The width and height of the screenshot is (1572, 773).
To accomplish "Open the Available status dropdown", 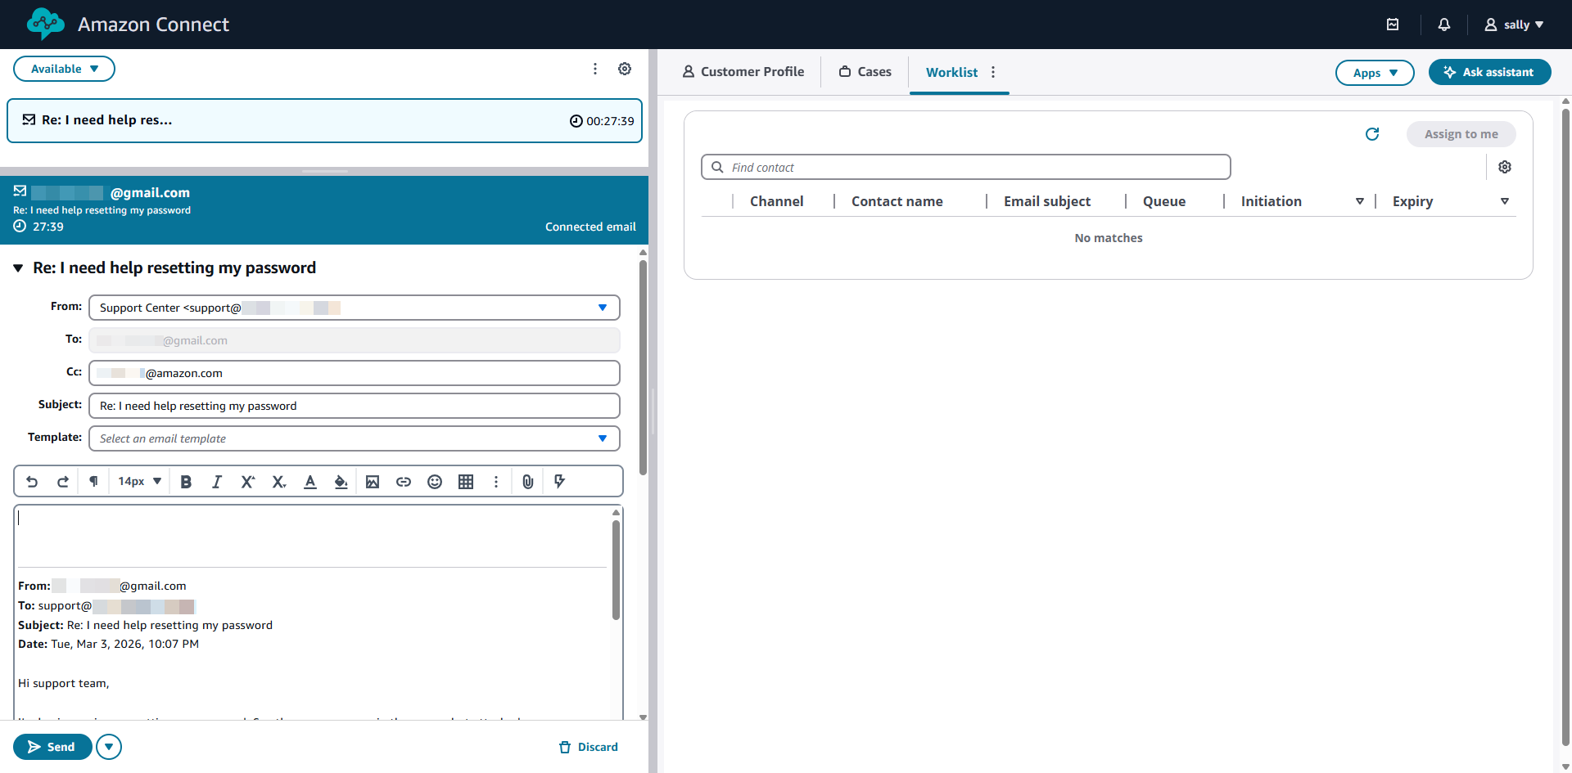I will [x=64, y=69].
